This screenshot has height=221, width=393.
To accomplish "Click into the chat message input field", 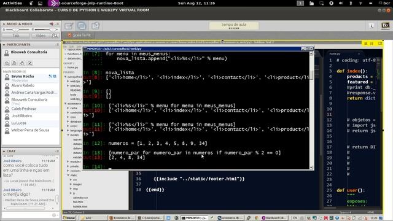I will (x=26, y=215).
